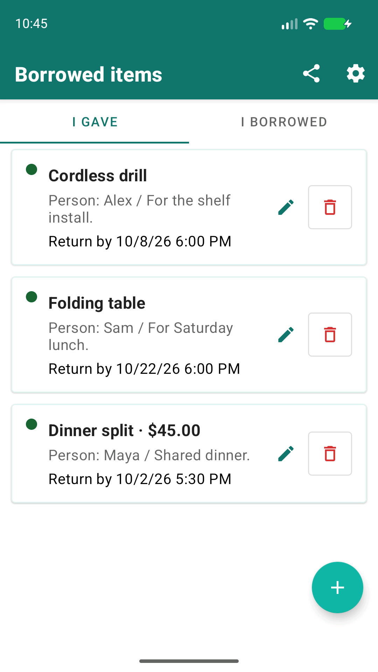
Task: Tap Person: Maya / Shared dinner text
Action: pyautogui.click(x=149, y=455)
